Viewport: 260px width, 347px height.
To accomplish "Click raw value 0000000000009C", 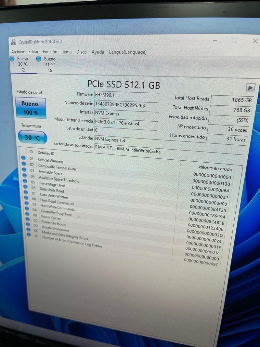I will [201, 262].
